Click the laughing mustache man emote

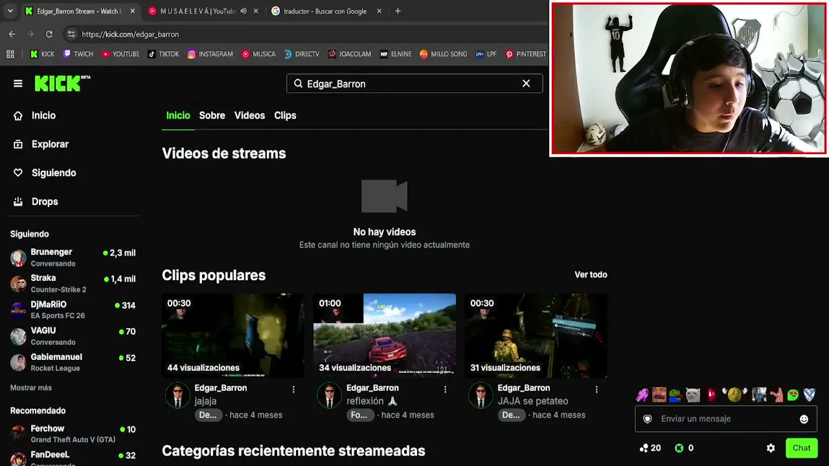659,394
